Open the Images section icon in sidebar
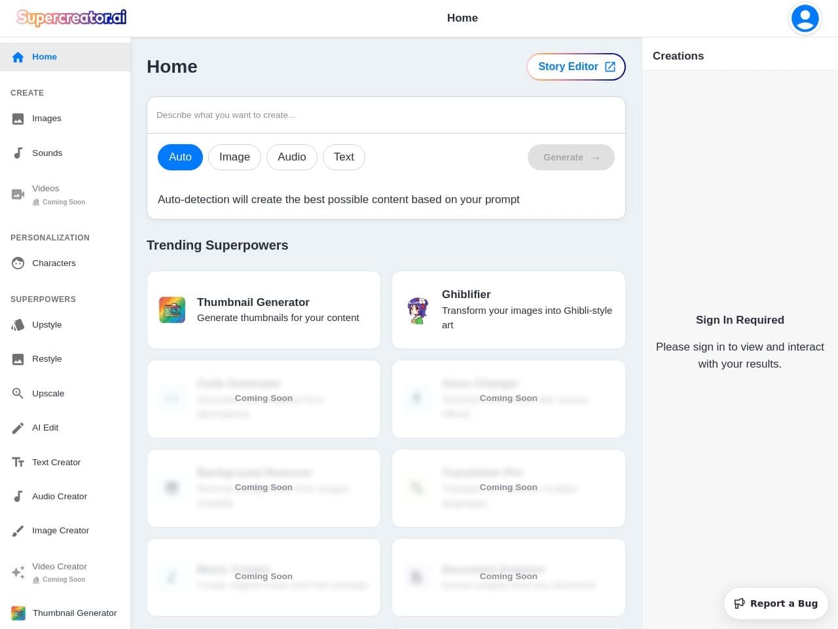The width and height of the screenshot is (838, 629). coord(18,119)
